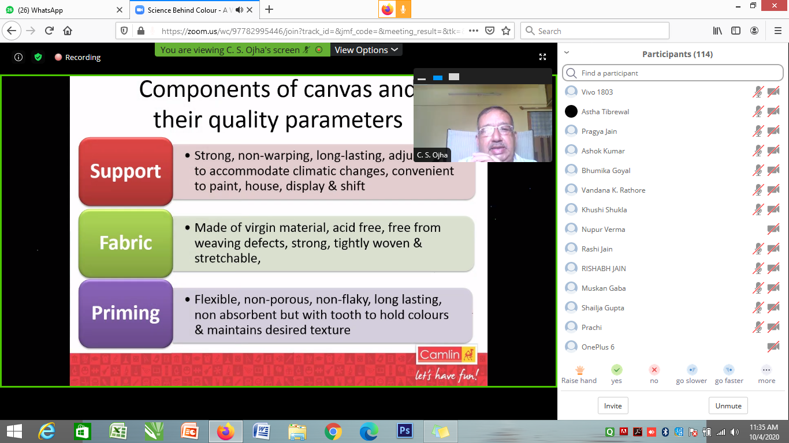Mute the Science Behind Colour tab audio

tap(240, 10)
